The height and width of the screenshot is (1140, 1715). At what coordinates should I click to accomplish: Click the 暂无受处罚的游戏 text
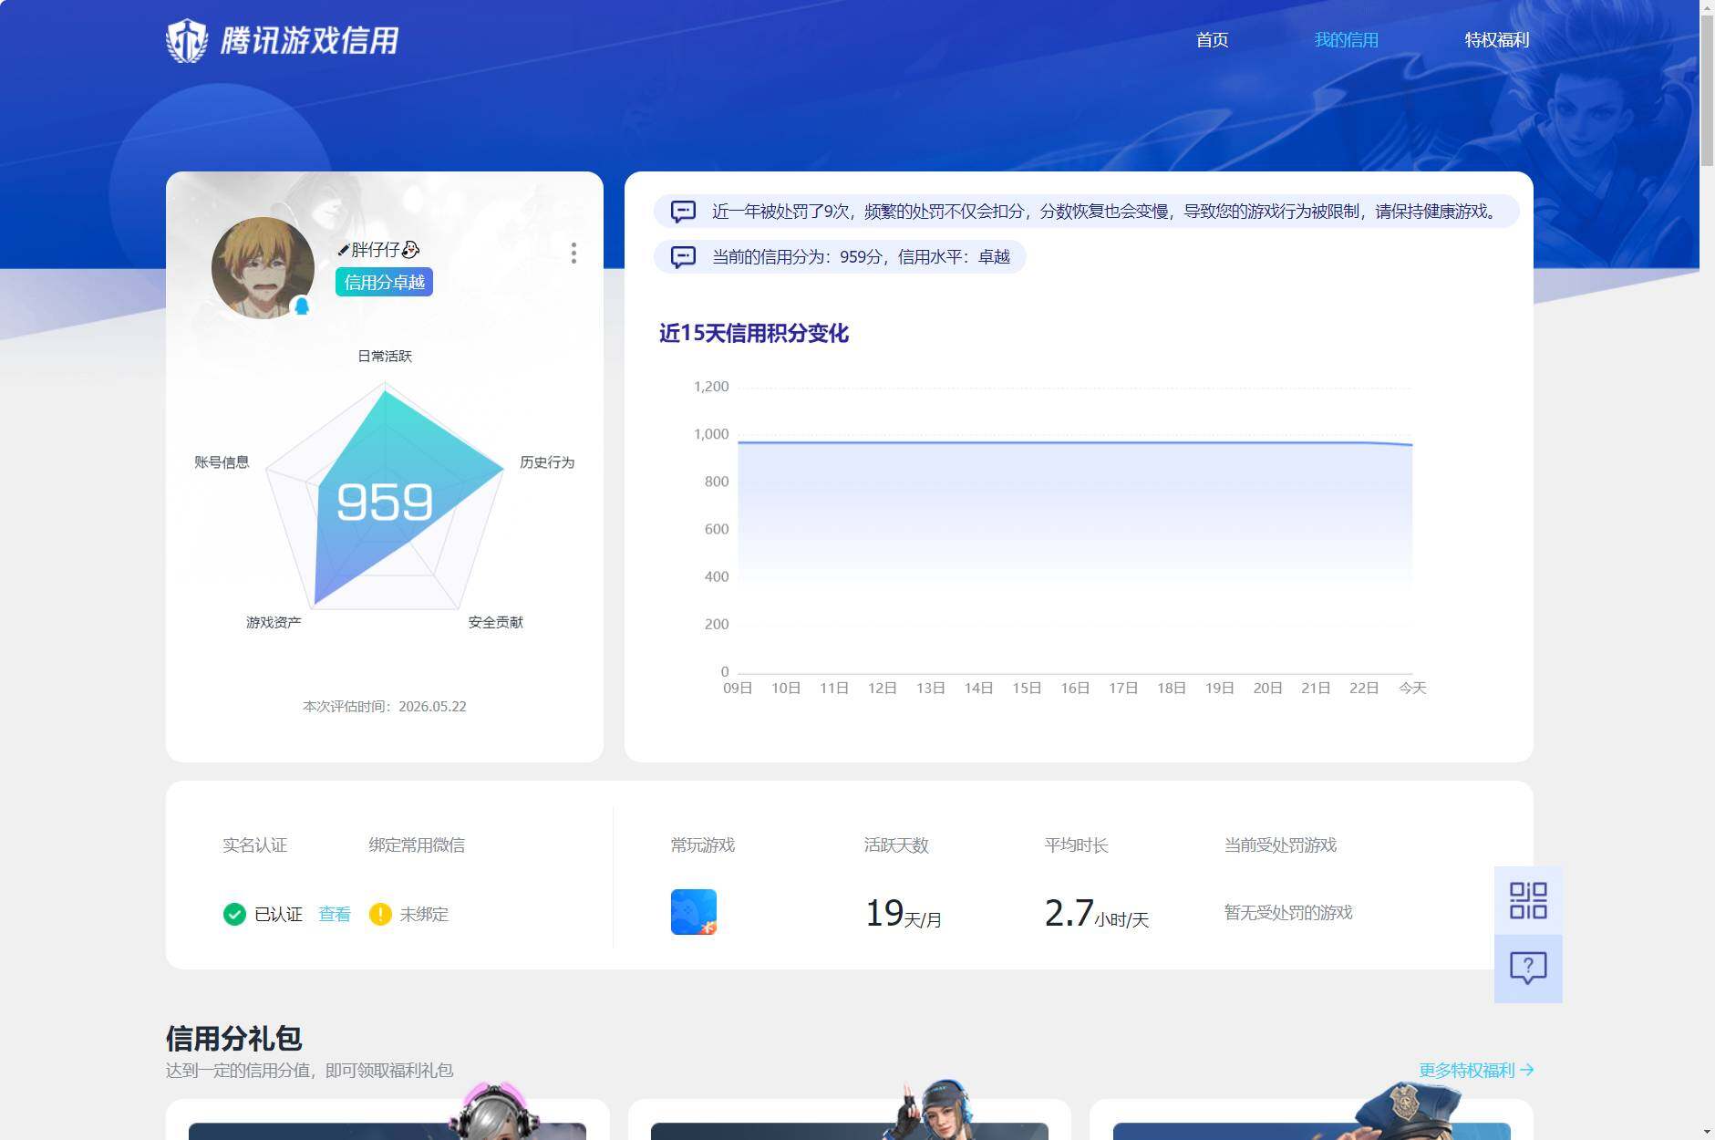click(x=1288, y=912)
